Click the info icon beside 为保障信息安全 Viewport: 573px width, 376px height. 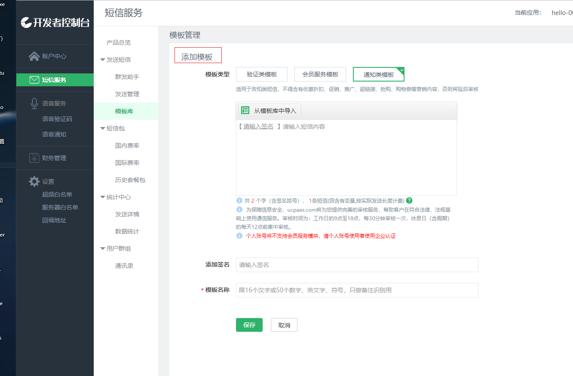[x=239, y=209]
